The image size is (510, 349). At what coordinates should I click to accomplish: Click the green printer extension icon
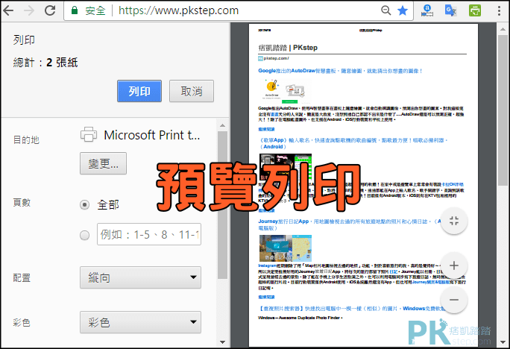point(475,10)
